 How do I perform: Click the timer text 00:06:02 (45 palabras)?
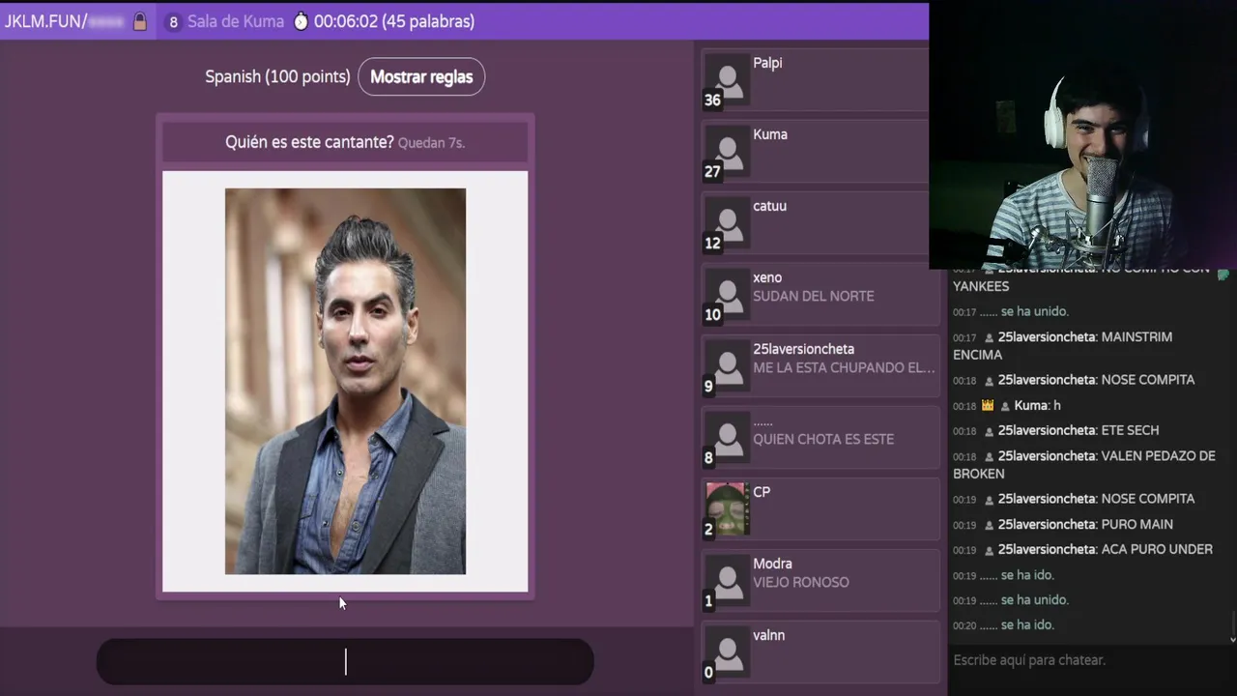393,21
